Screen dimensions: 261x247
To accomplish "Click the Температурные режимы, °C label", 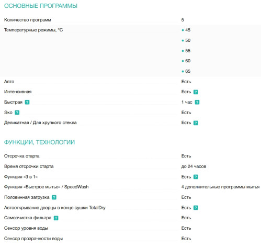I will (x=33, y=30).
